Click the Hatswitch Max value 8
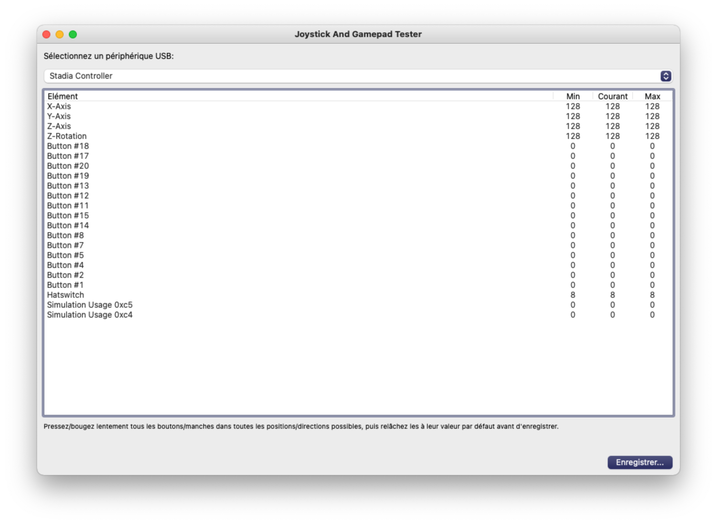Viewport: 717px width, 524px height. point(652,295)
